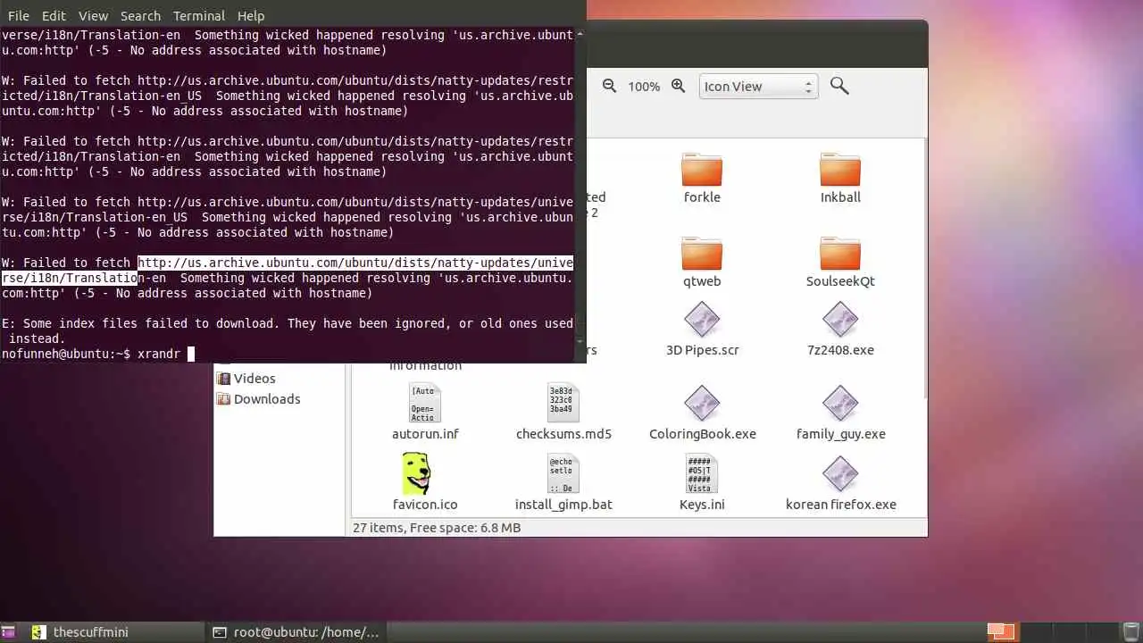The image size is (1143, 643).
Task: Click the 100% zoom level label
Action: pos(644,87)
